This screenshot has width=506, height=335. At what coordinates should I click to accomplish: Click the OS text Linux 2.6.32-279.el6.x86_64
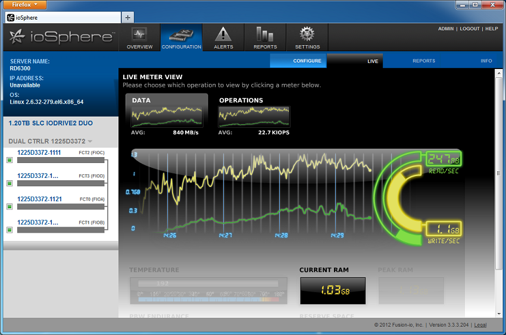click(x=46, y=102)
